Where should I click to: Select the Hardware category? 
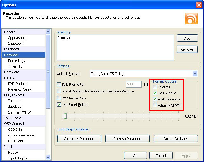pyautogui.click(x=12, y=72)
